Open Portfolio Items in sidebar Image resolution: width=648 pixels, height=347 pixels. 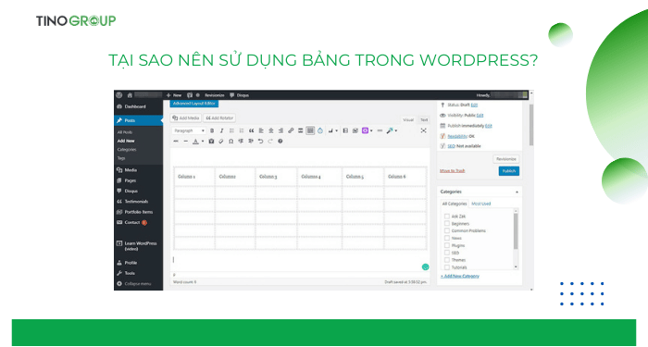tap(135, 212)
